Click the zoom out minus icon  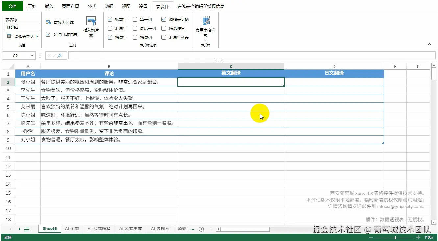371,237
